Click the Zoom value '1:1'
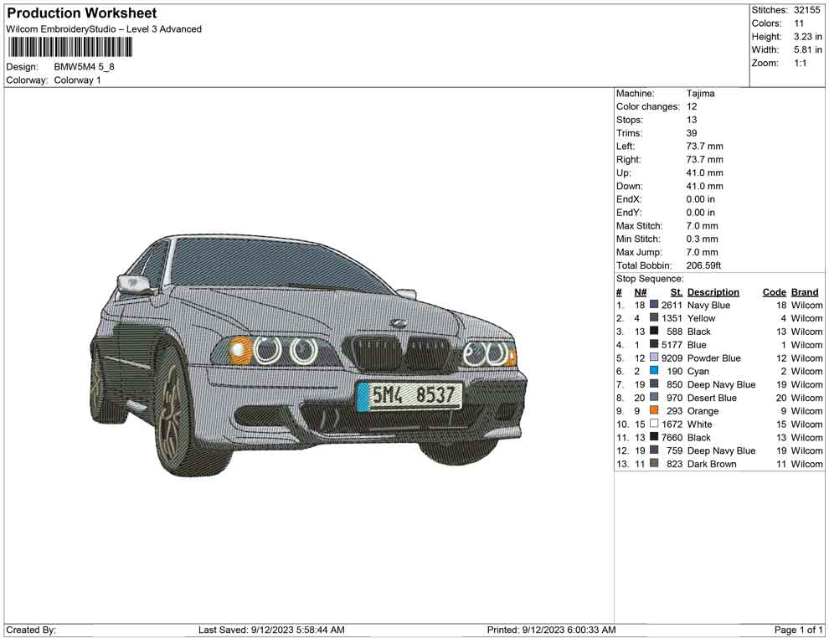829x638 pixels. click(x=801, y=63)
